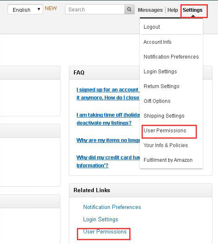This screenshot has height=244, width=218.
Task: Expand the Settings menu
Action: point(193,10)
